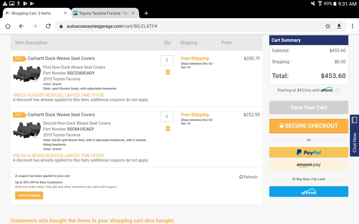Screen dimensions: 359x224
Task: Close the Shopping Cart tab
Action: click(65, 13)
